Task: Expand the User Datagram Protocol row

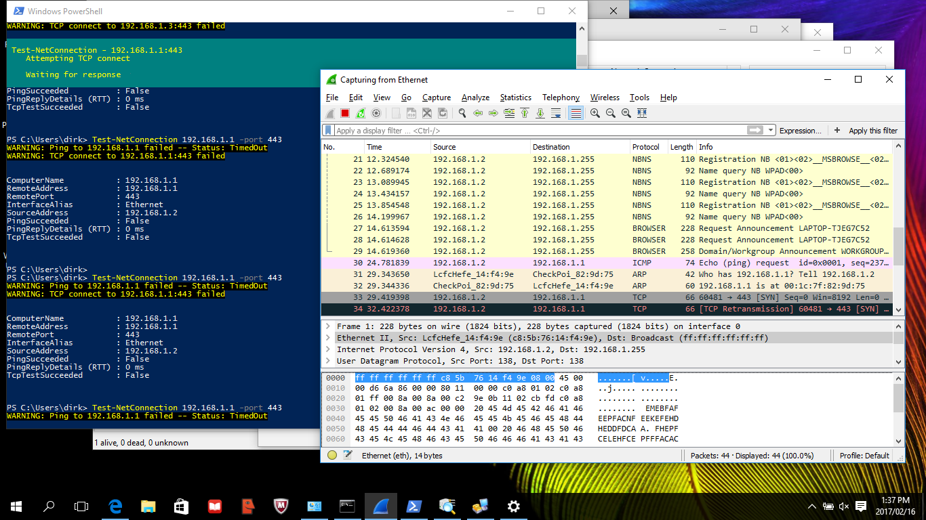Action: click(x=328, y=361)
